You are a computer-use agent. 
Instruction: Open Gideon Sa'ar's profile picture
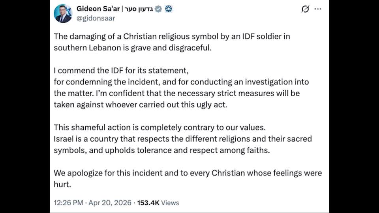click(x=63, y=13)
